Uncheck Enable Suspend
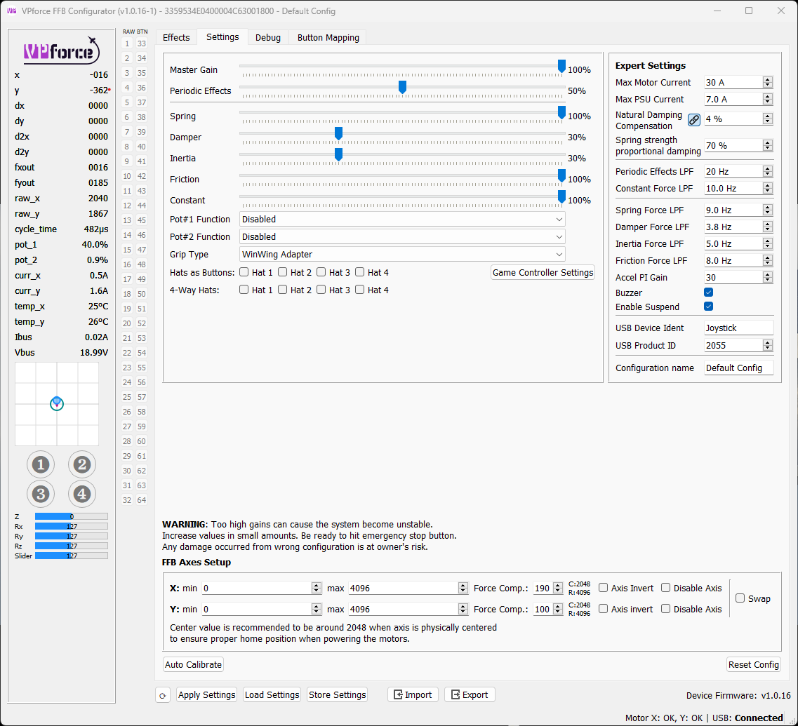The width and height of the screenshot is (798, 726). click(708, 306)
